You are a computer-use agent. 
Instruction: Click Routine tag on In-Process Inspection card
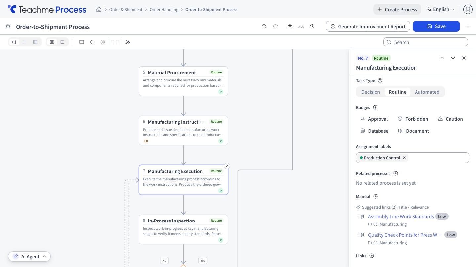217,220
